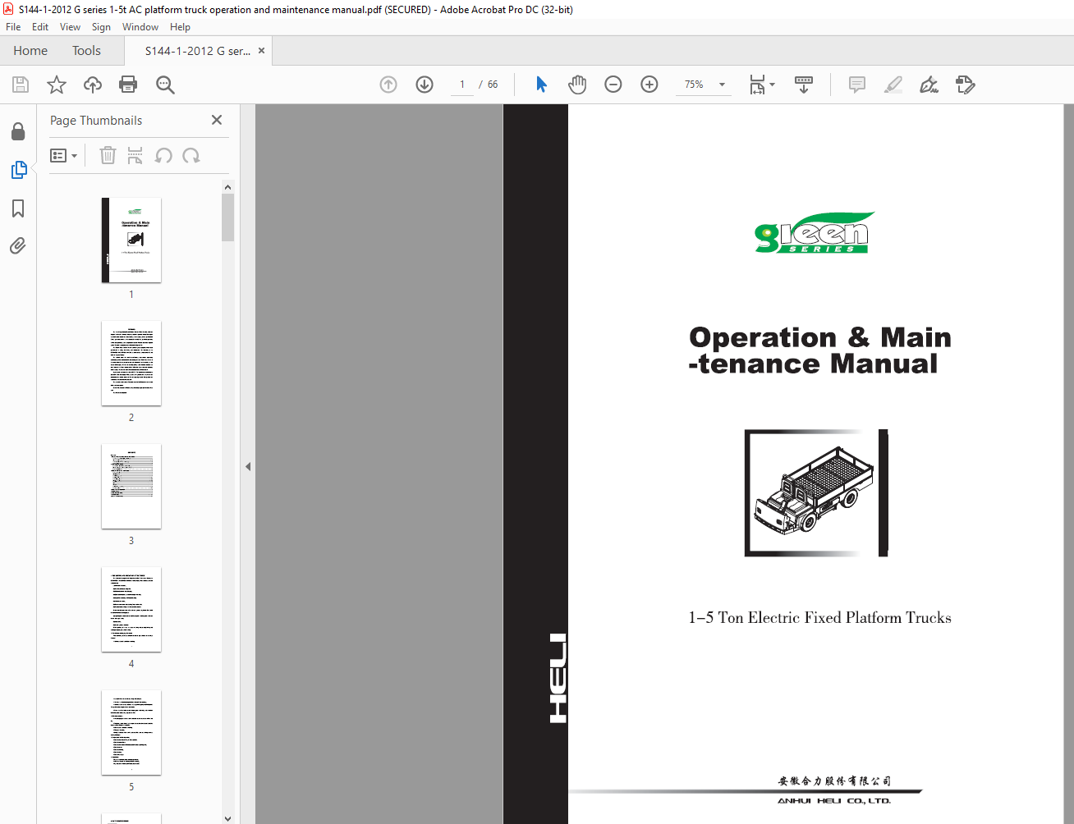This screenshot has height=824, width=1074.
Task: Open the zoom level dropdown arrow
Action: click(722, 85)
